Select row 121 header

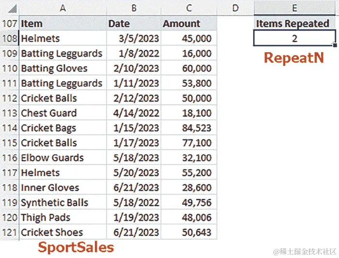[x=10, y=232]
